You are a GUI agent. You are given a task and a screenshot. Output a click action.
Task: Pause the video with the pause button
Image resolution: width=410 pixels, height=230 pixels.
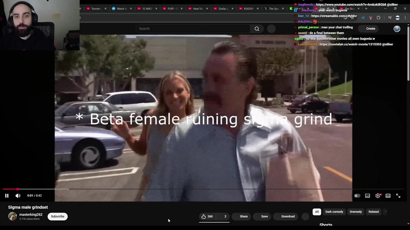[x=7, y=195]
